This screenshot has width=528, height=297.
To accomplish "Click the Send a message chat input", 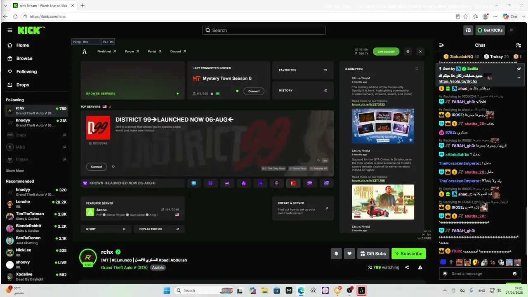I will (480, 273).
